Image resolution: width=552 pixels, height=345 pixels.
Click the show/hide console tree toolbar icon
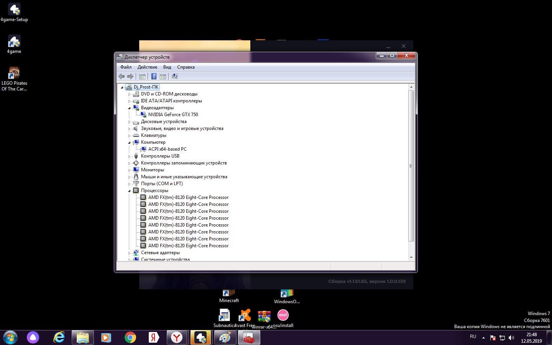pyautogui.click(x=142, y=76)
